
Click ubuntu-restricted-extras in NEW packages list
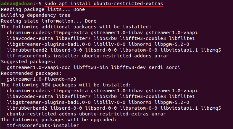[114, 114]
